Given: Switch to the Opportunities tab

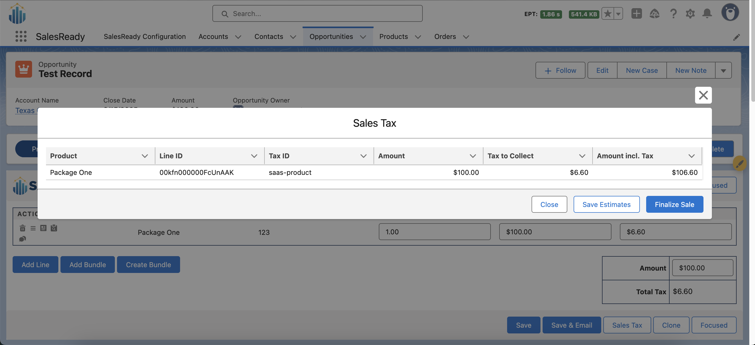Looking at the screenshot, I should click(331, 36).
